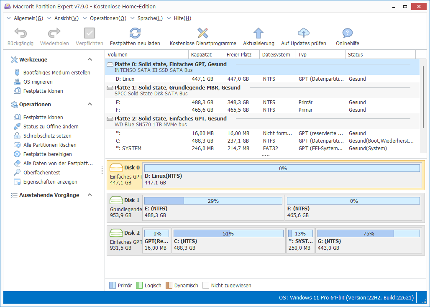Click the GPT(Re... 16,00 MB partition block

(156, 240)
